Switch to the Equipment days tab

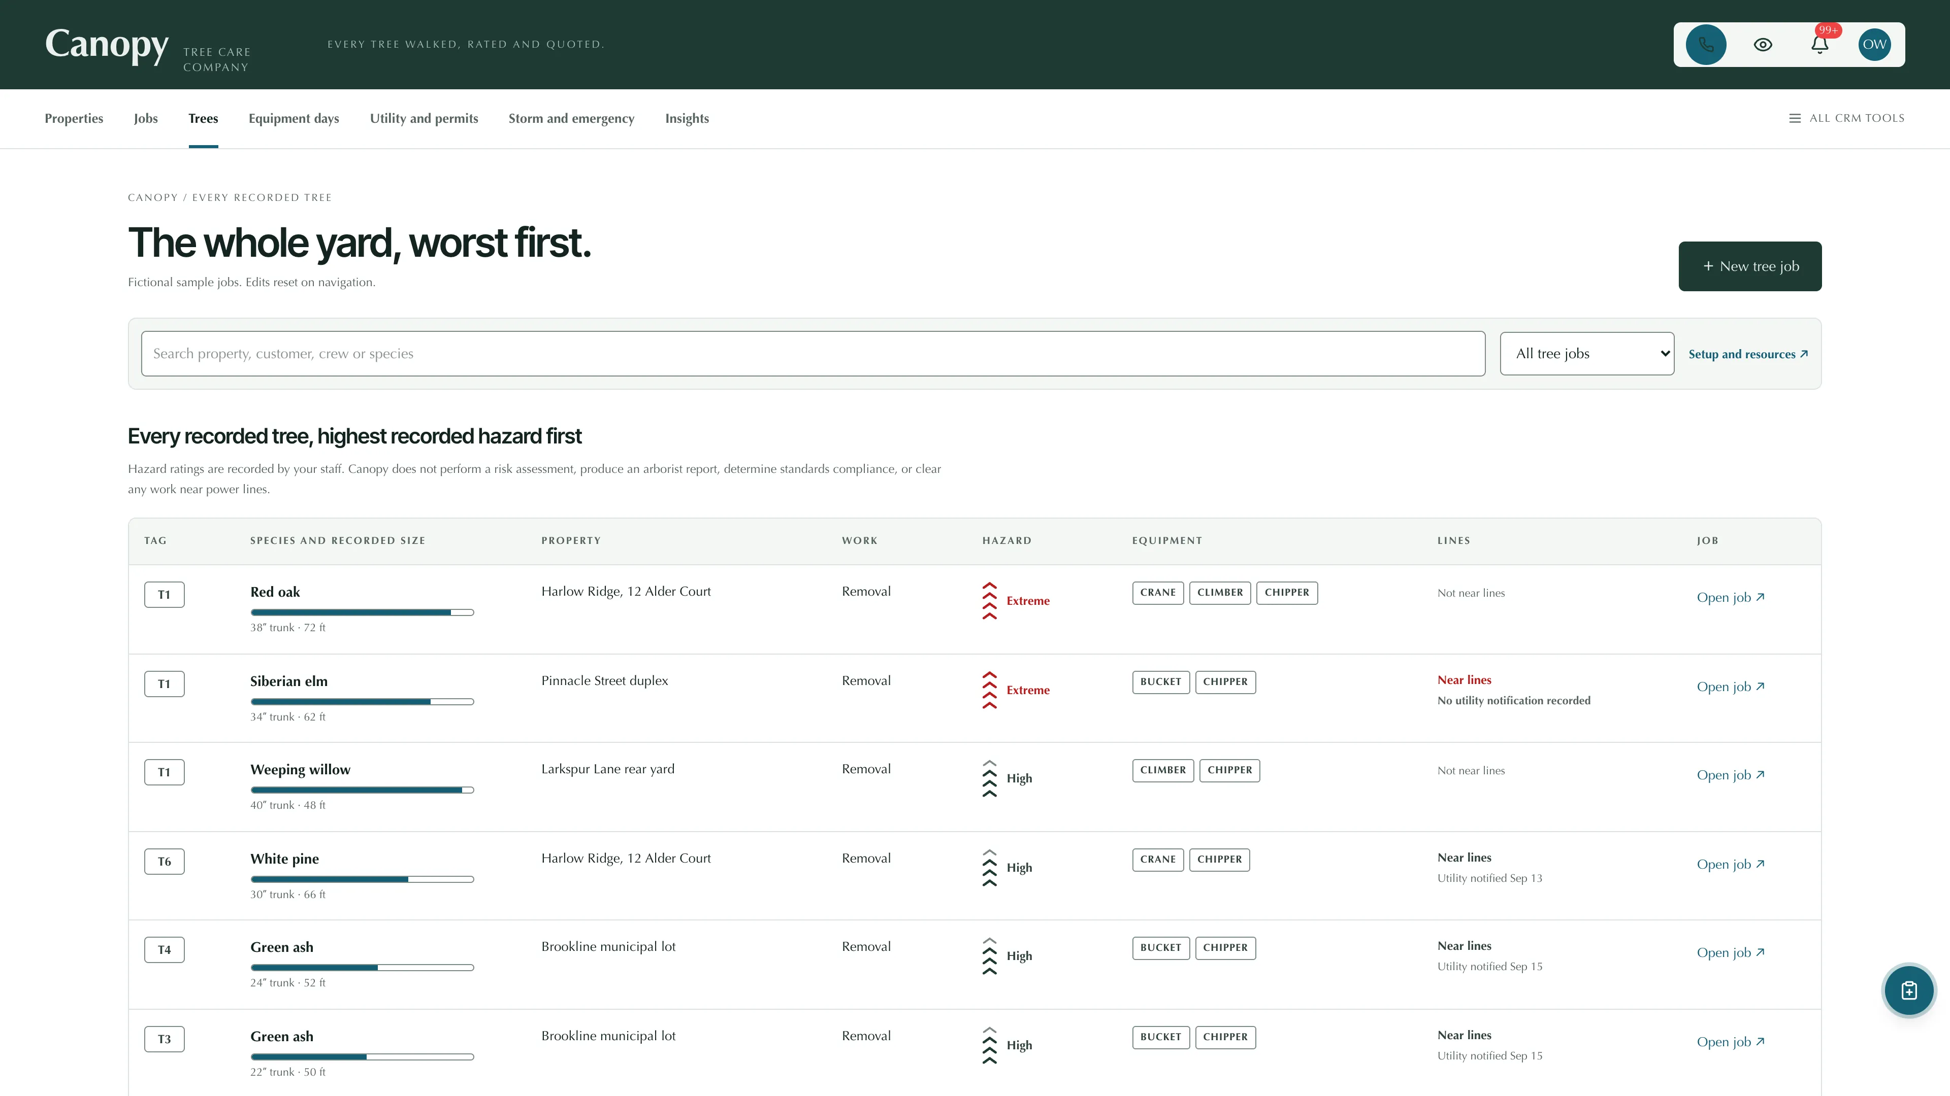coord(294,118)
